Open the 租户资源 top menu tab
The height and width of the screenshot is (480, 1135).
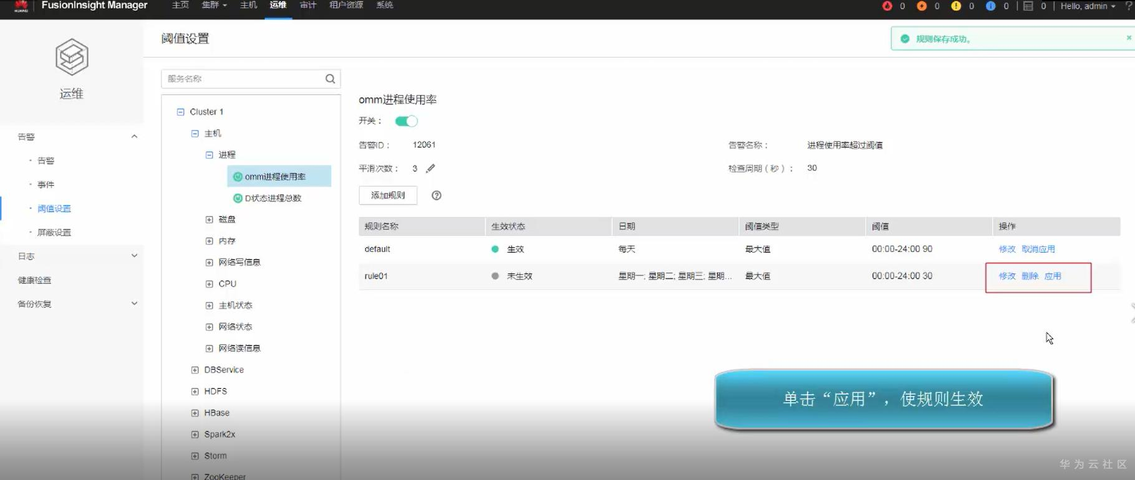(346, 6)
